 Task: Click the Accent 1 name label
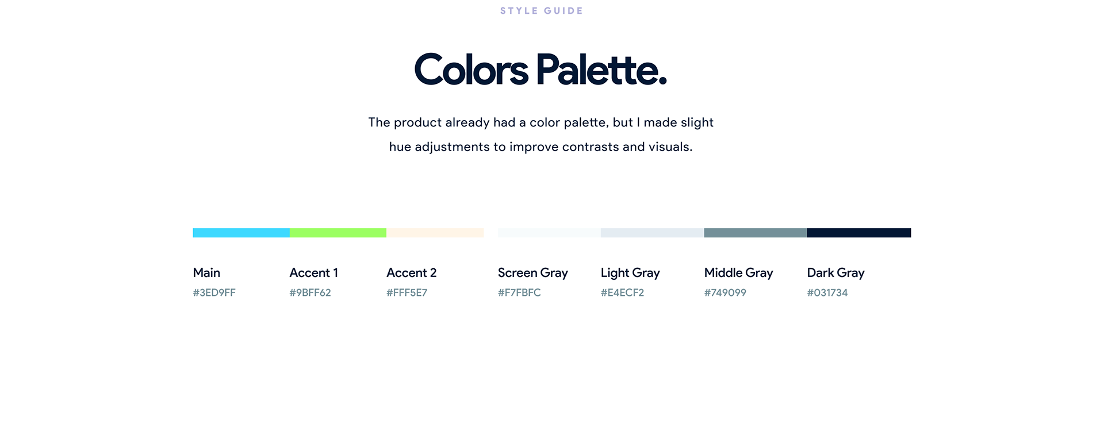click(314, 273)
